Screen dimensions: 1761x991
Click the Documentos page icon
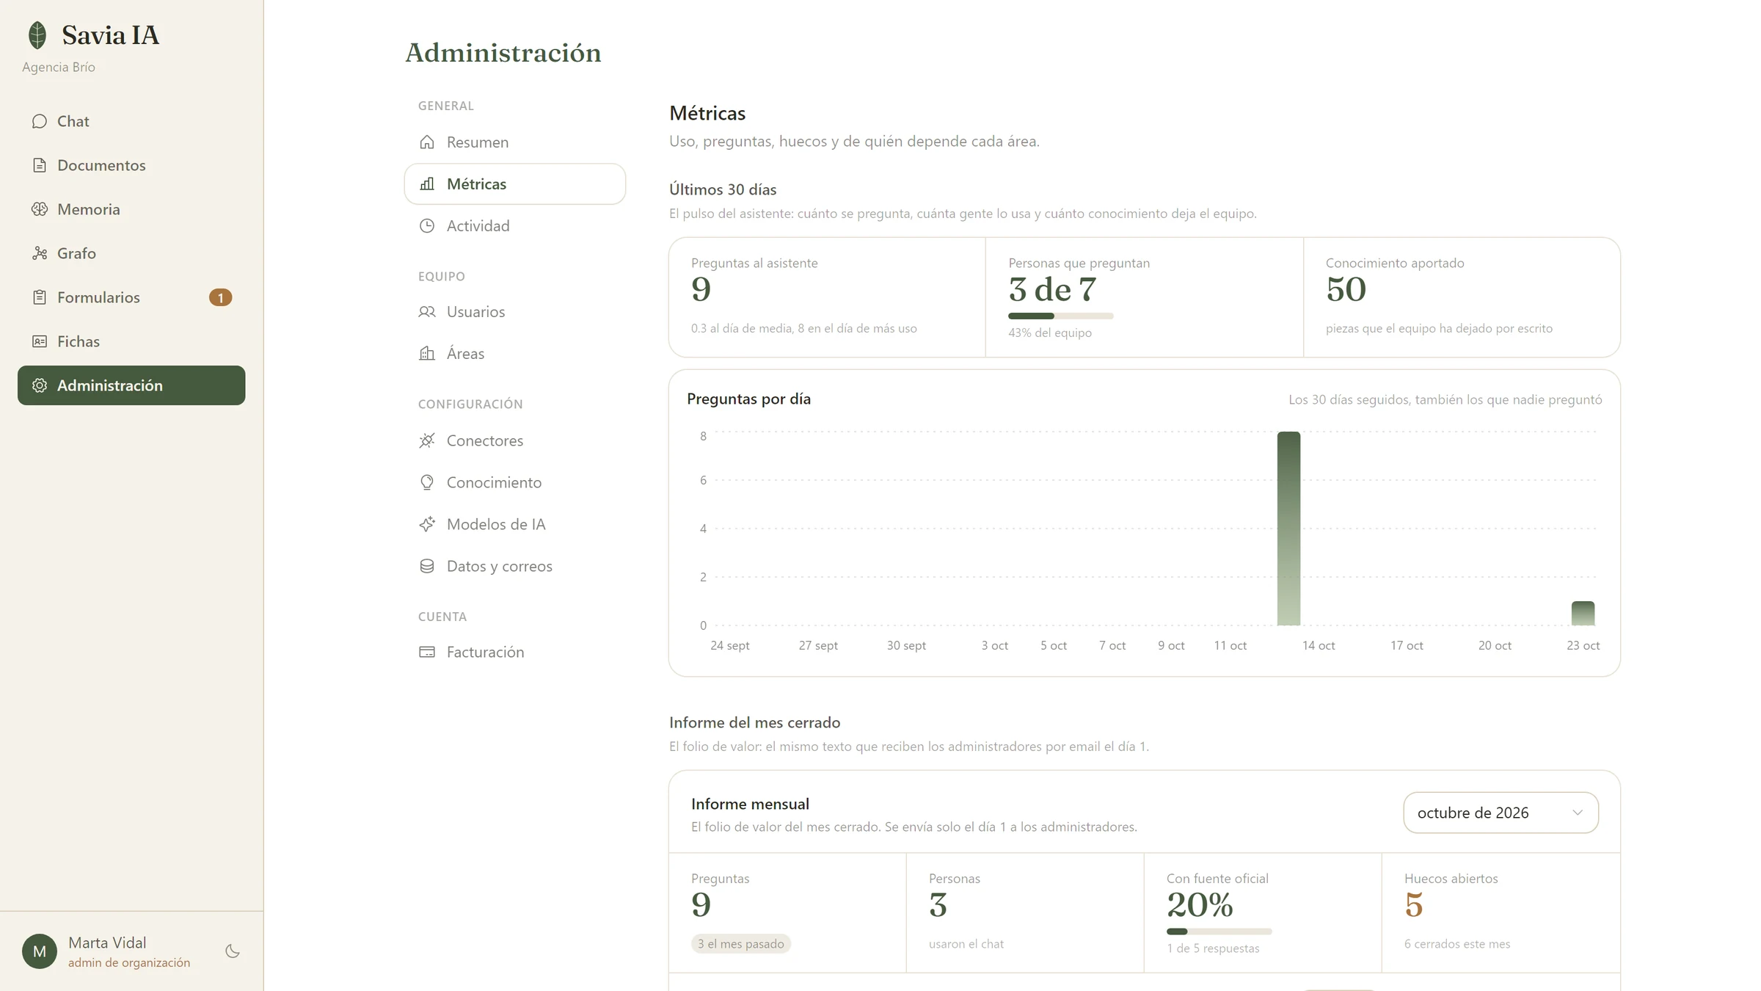(x=40, y=165)
